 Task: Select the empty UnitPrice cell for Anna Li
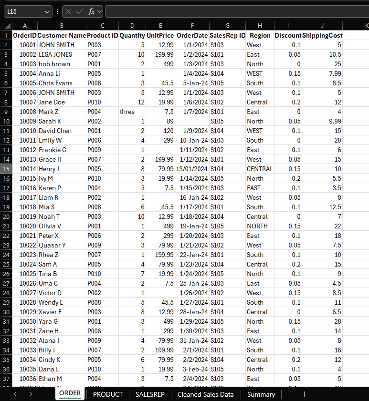160,73
